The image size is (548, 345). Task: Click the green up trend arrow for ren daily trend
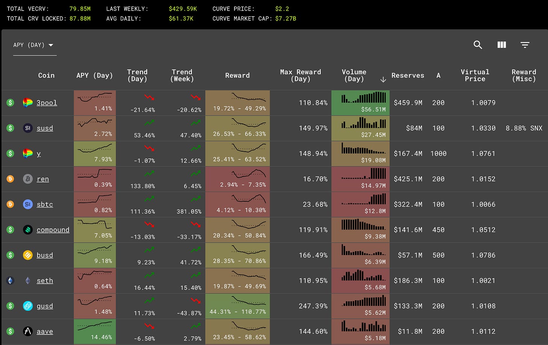point(149,173)
